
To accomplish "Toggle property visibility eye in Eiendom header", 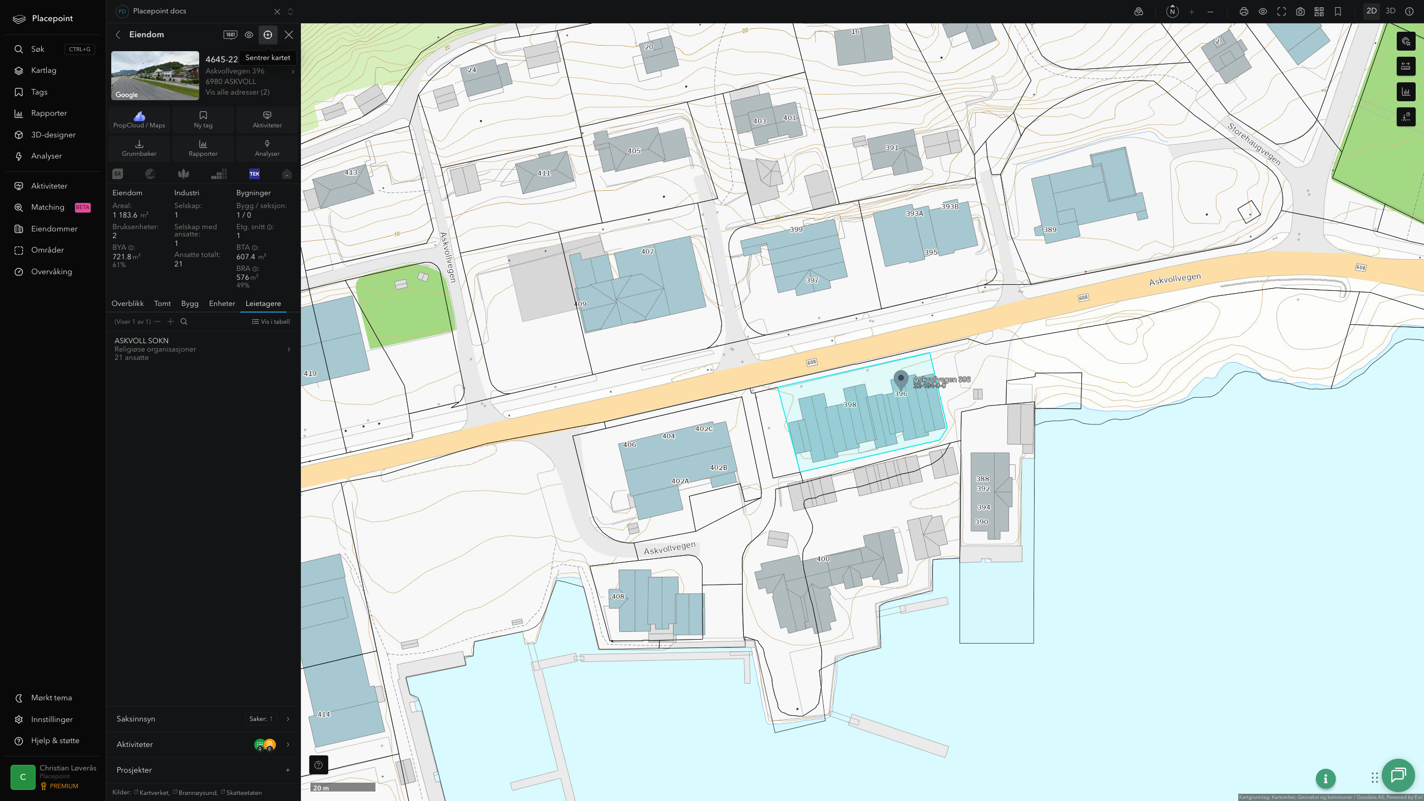I will pos(249,34).
